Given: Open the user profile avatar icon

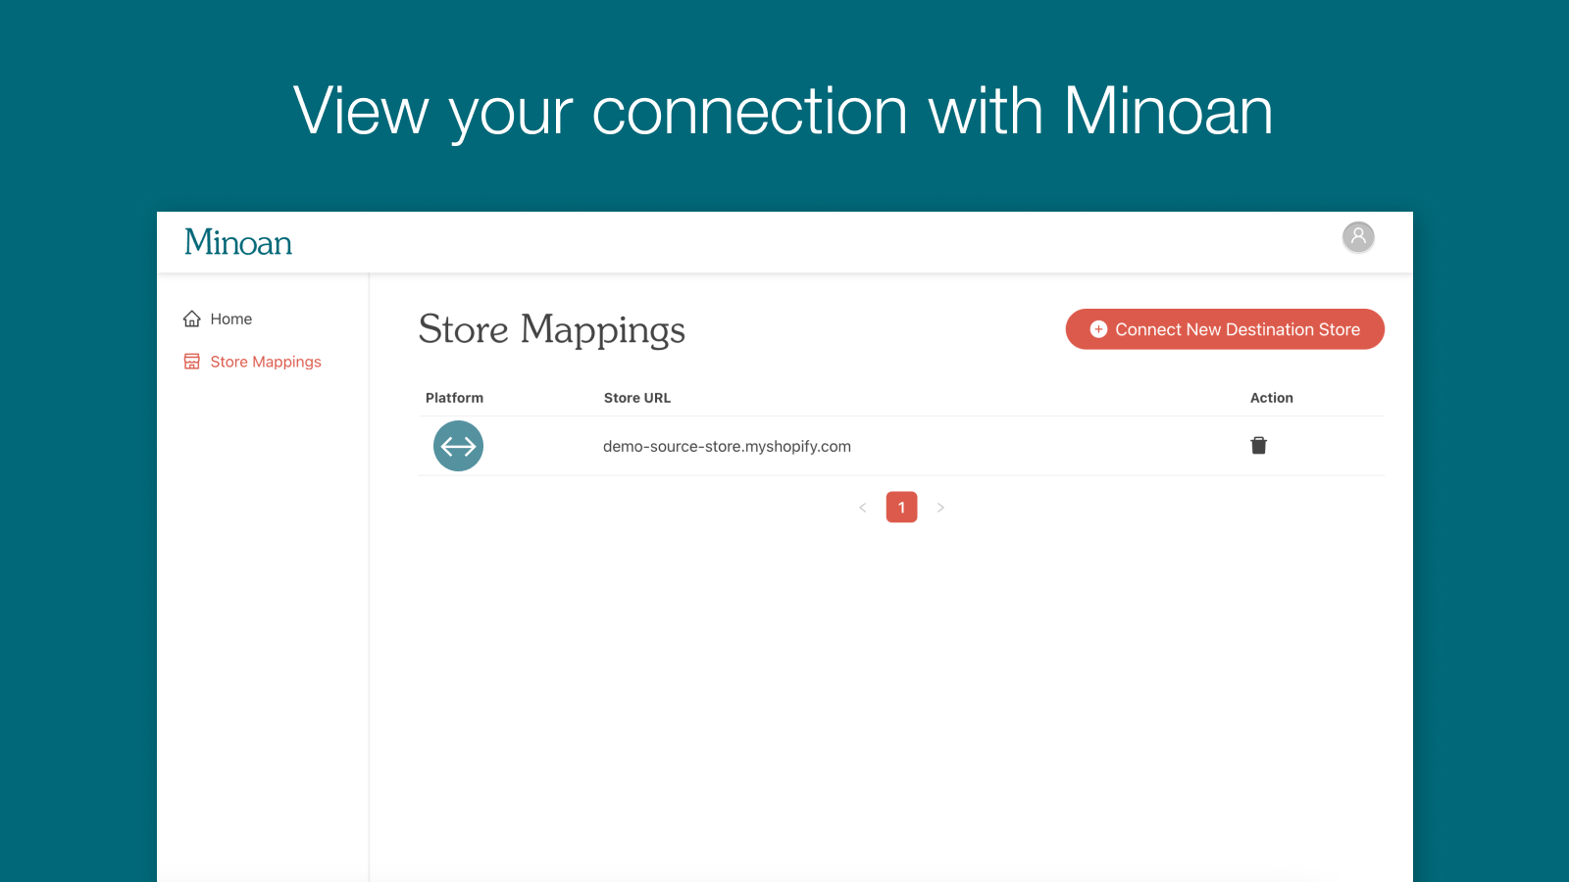Looking at the screenshot, I should [x=1358, y=237].
